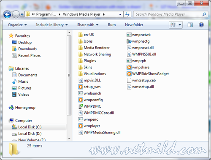This screenshot has width=211, height=160.
Task: Select the wmpnetwk application icon
Action: (129, 35)
